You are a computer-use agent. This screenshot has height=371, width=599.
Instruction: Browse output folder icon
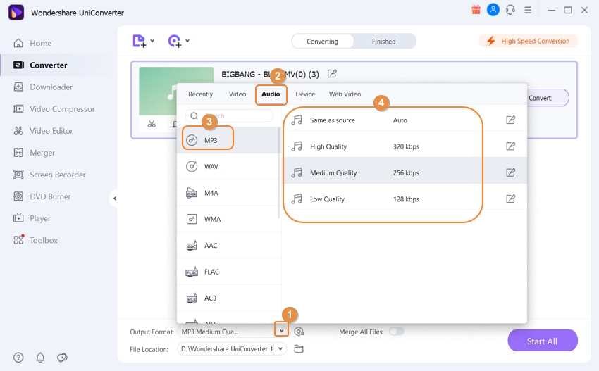(x=299, y=349)
